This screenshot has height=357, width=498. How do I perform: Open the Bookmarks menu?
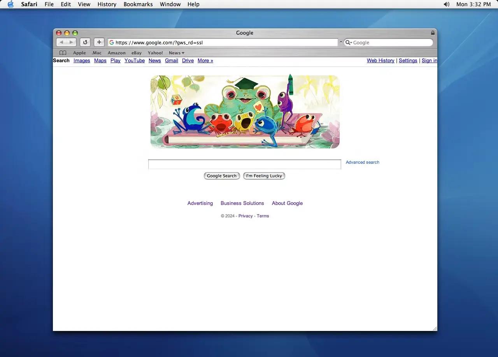[x=138, y=4]
